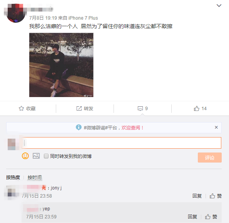Open the emoji smiley picker

click(x=25, y=156)
